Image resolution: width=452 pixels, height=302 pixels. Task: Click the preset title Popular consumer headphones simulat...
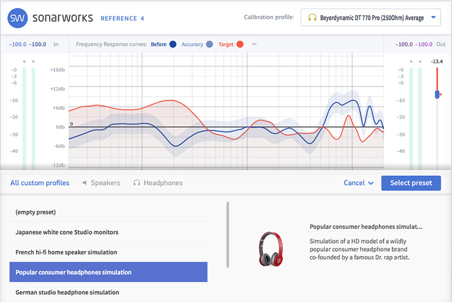[x=366, y=227]
